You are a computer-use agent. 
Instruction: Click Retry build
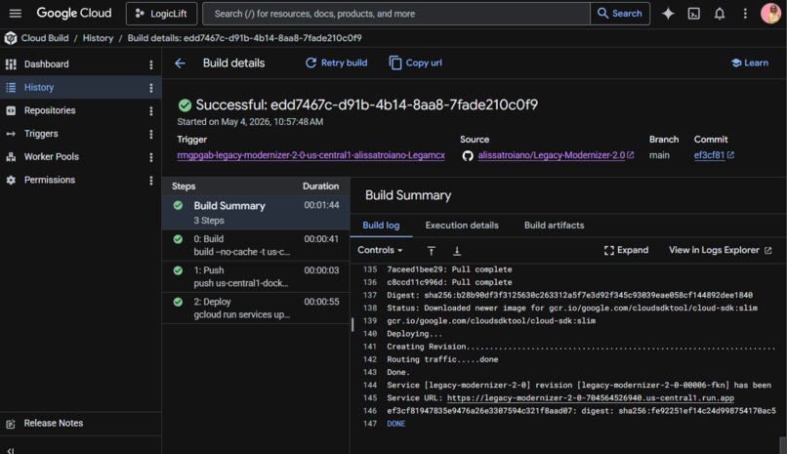coord(336,62)
